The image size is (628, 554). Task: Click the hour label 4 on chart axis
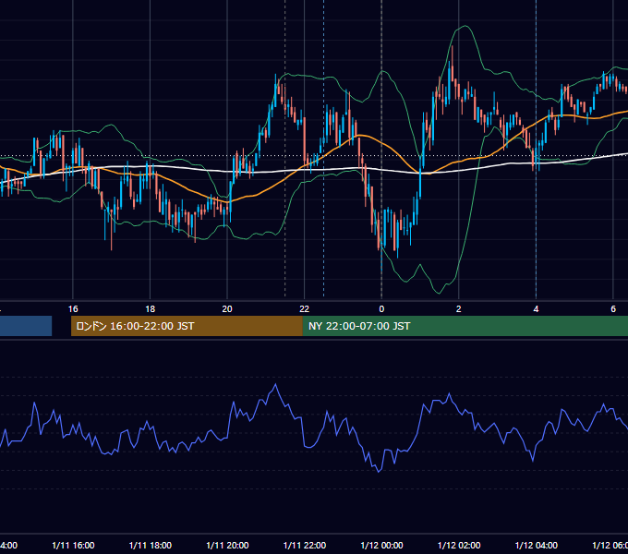tap(536, 309)
